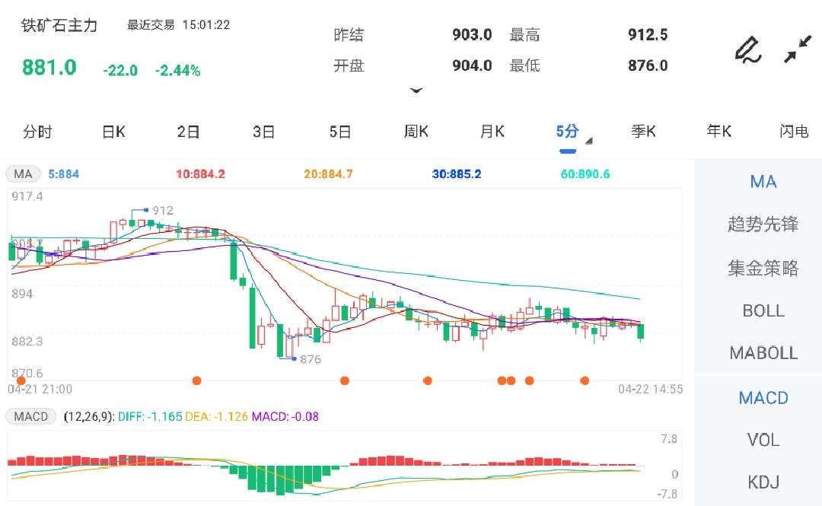Viewport: 822px width, 506px height.
Task: Select the 2日 chart tab
Action: tap(188, 132)
